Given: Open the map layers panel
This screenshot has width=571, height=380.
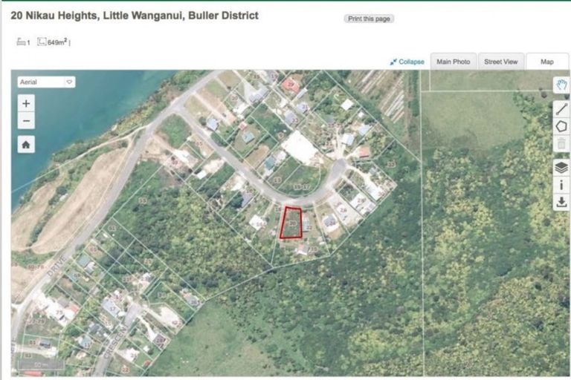Looking at the screenshot, I should click(x=561, y=167).
